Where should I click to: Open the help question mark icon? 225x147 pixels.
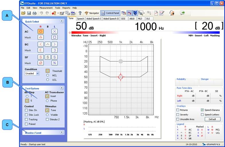(80, 13)
